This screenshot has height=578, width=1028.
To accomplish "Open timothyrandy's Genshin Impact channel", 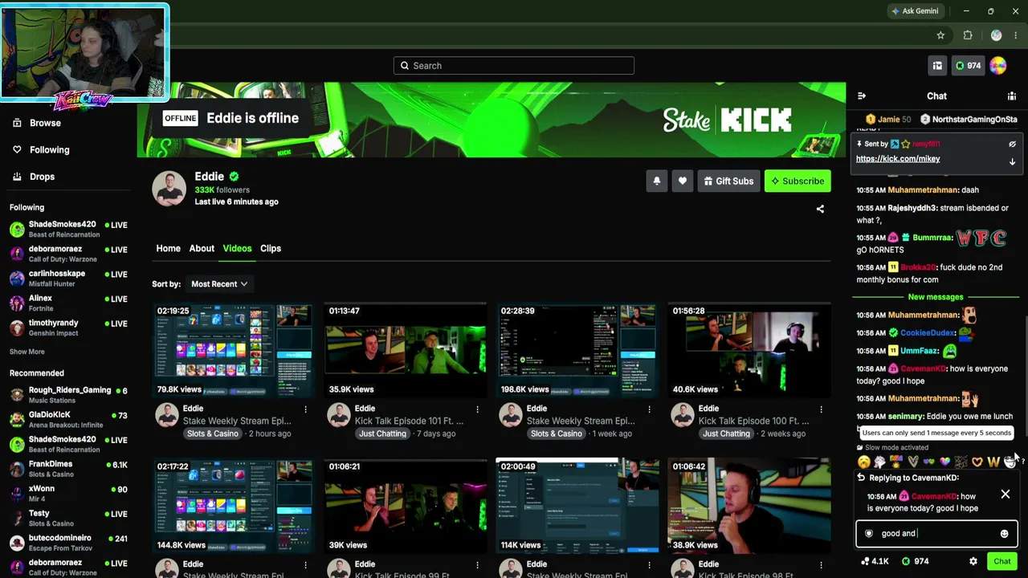I will pos(68,328).
